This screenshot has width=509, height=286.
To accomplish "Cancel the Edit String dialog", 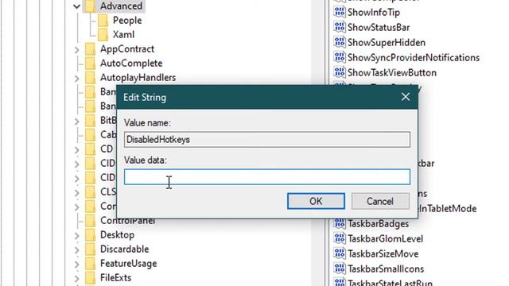I will (380, 201).
